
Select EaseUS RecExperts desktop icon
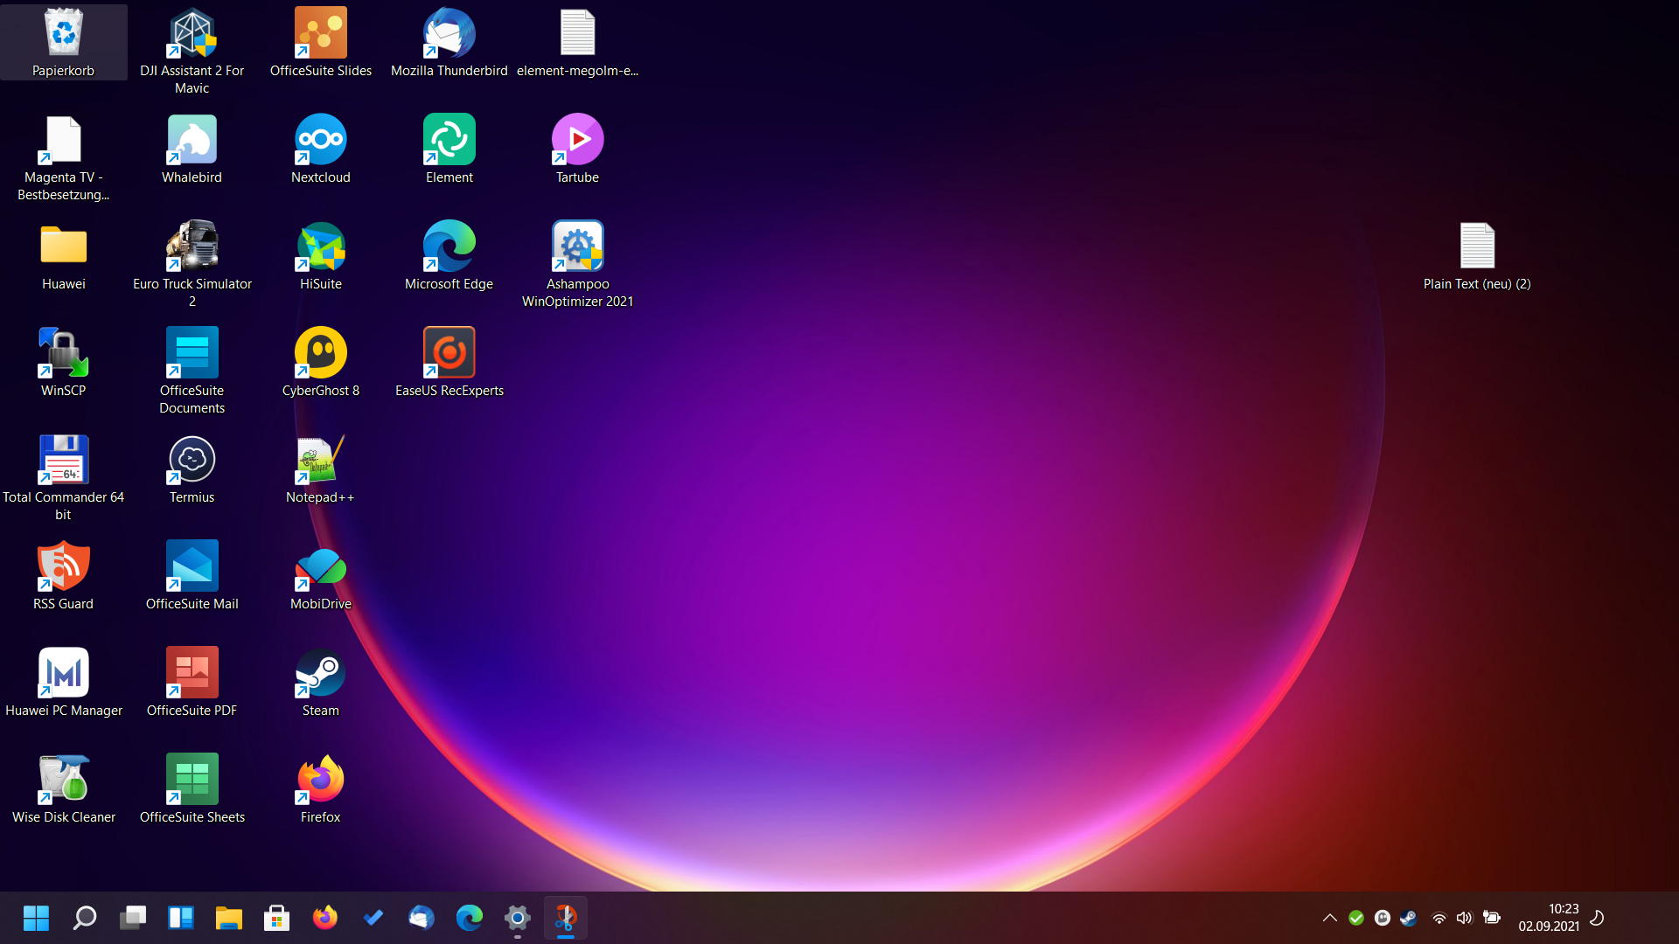(x=449, y=363)
